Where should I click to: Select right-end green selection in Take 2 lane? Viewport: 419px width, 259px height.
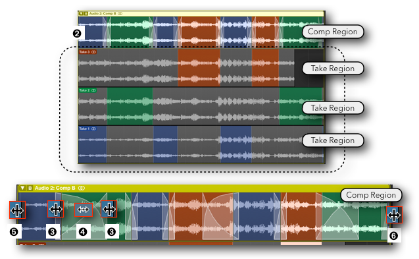click(x=301, y=106)
